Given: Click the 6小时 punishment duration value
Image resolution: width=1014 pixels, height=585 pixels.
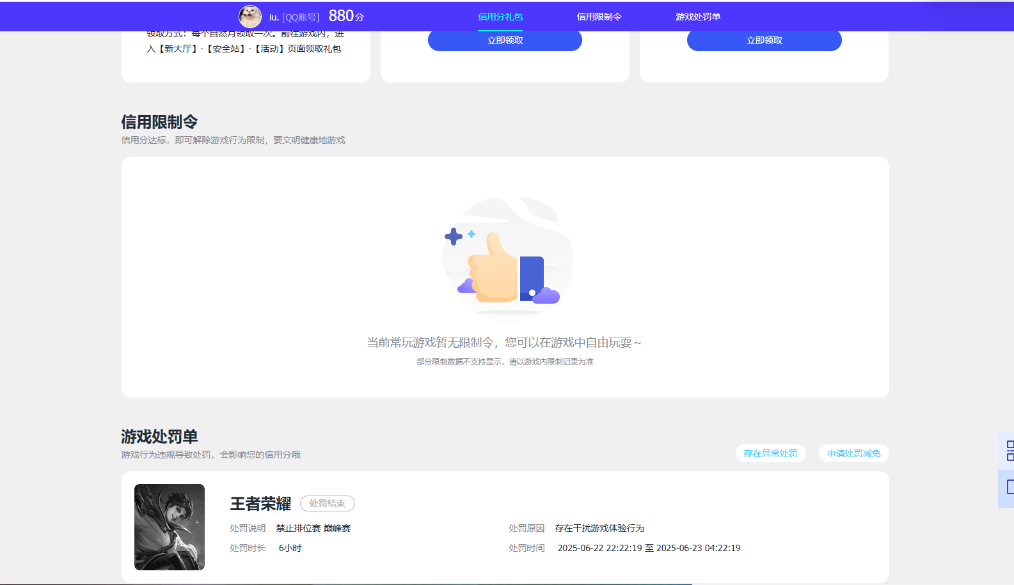Looking at the screenshot, I should point(290,548).
